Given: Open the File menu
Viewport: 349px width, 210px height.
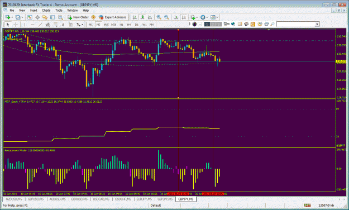Looking at the screenshot, I should coord(12,10).
